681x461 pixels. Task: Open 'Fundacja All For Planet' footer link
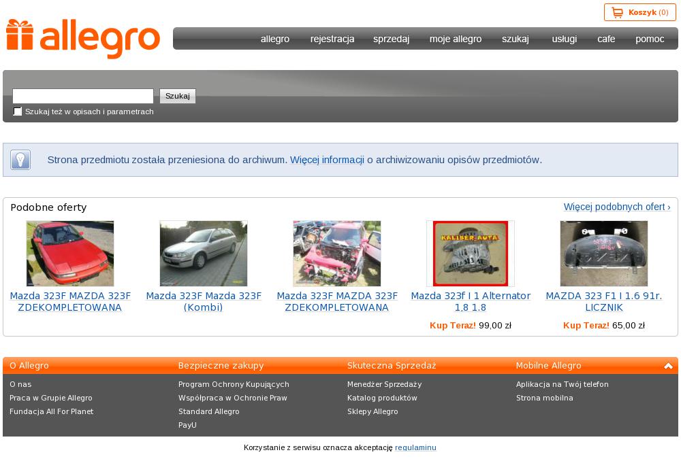pos(51,411)
